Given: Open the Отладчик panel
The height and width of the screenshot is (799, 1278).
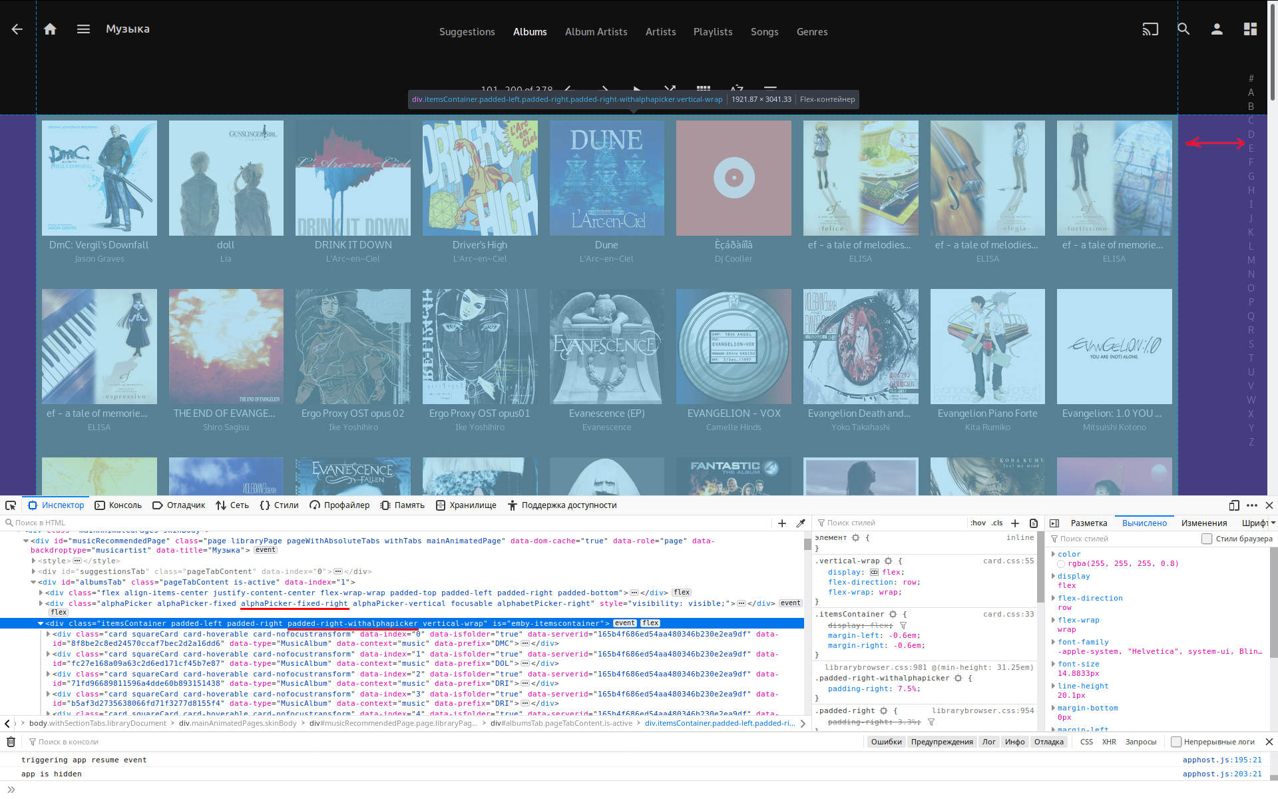Looking at the screenshot, I should point(185,505).
